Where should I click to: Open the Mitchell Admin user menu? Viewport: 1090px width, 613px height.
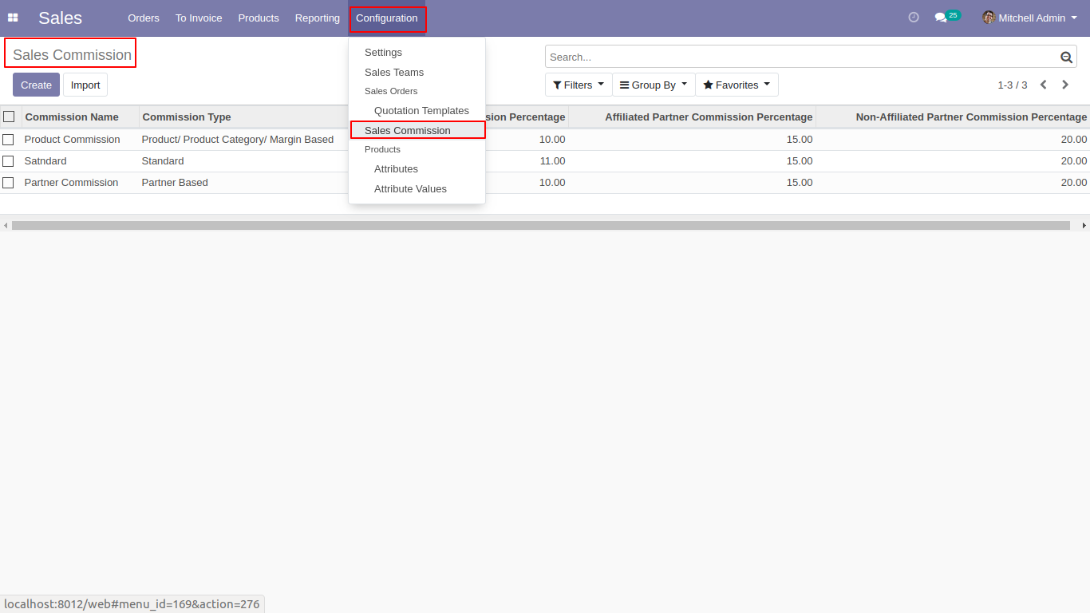pos(1029,18)
